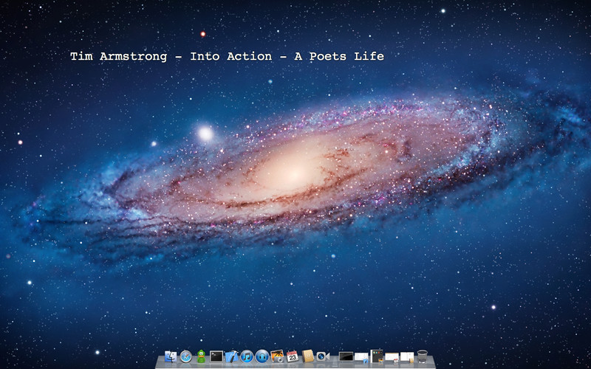Open iTunes music note icon
The image size is (591, 369).
(x=247, y=356)
